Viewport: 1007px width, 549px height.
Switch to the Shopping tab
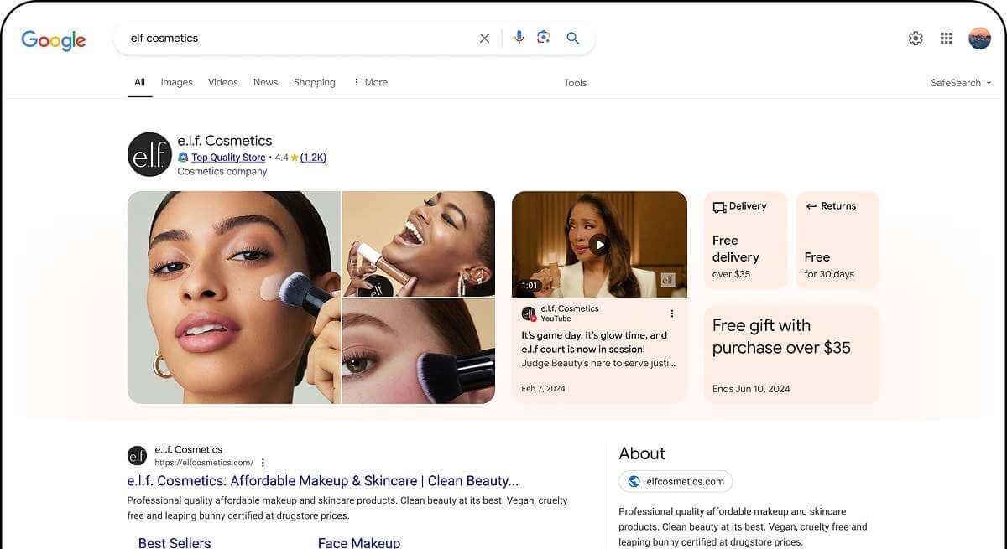point(315,82)
